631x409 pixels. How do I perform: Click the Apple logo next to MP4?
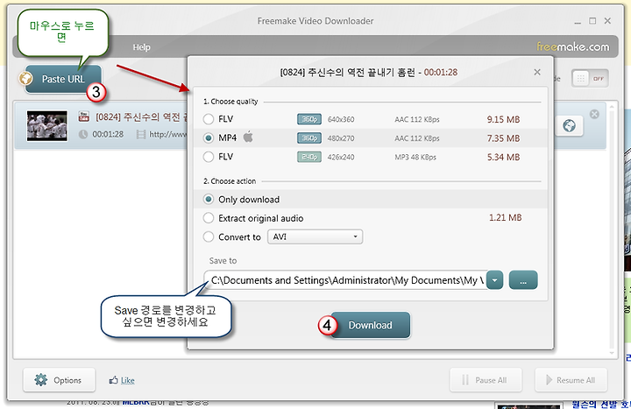tap(248, 137)
